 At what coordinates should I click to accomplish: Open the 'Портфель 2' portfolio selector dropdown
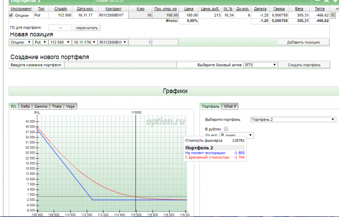[x=293, y=120]
